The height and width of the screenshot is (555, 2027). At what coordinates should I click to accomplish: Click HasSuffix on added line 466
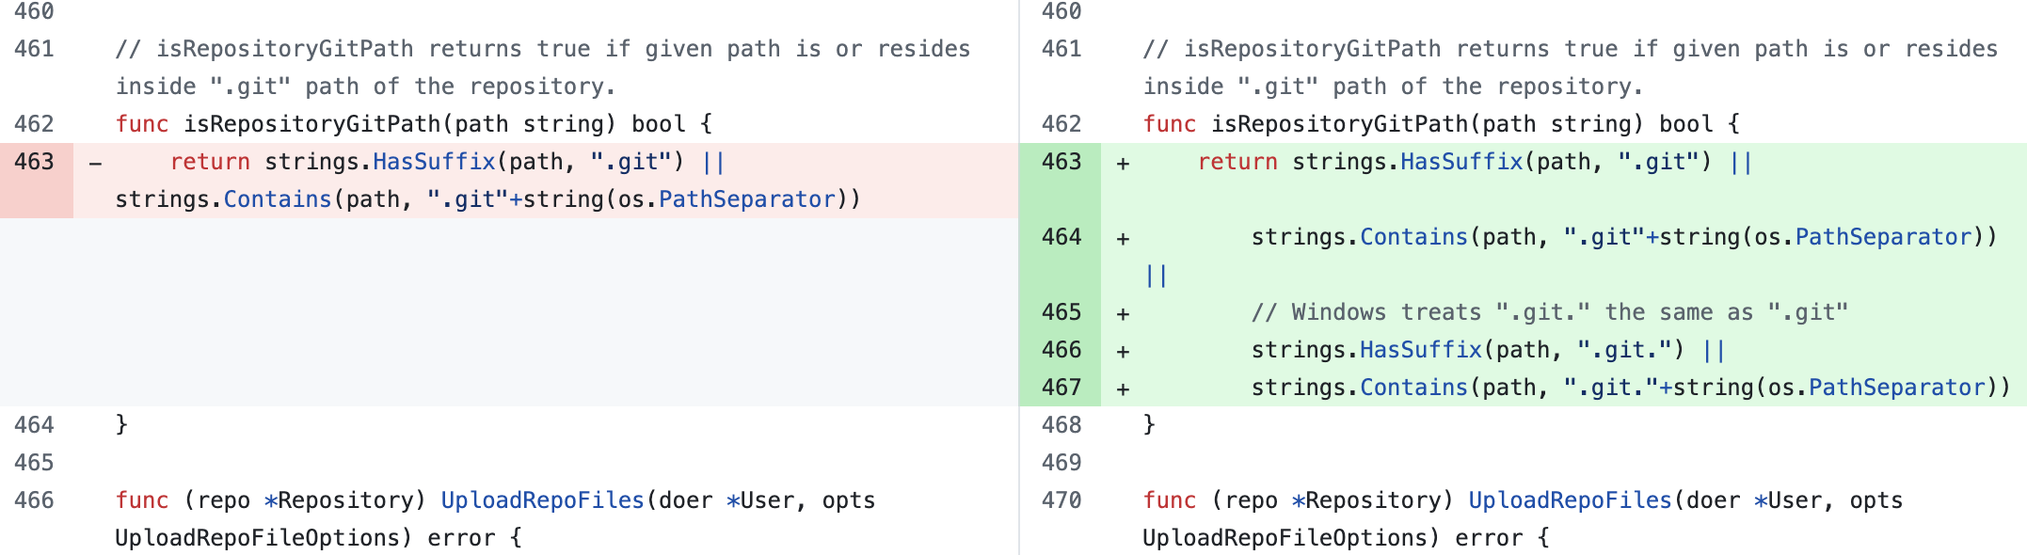click(1421, 350)
